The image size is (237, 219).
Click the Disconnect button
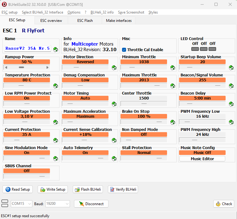tap(91, 204)
